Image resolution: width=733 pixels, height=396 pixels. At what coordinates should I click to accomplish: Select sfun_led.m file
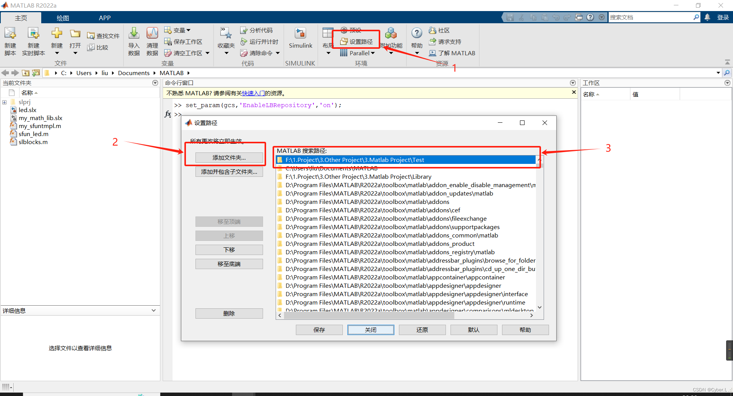pos(34,134)
